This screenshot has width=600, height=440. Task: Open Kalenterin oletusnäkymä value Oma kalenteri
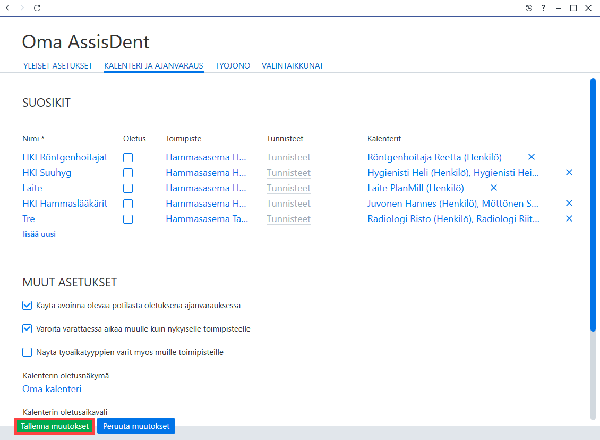click(x=52, y=388)
